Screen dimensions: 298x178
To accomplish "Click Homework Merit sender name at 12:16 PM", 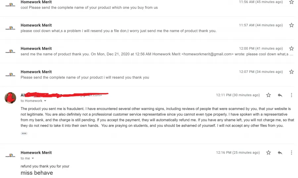I will click(36, 152).
